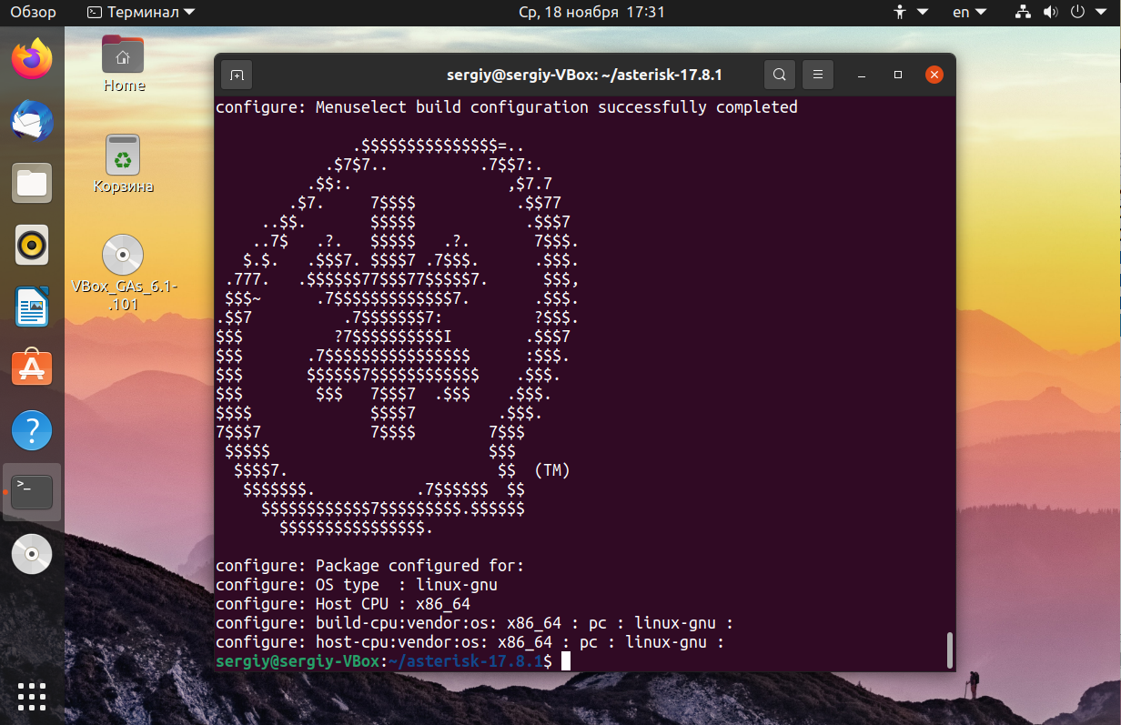Screen dimensions: 1121x725
Task: Open the VBox_GAs_6.1 disc on the desktop
Action: tap(124, 273)
